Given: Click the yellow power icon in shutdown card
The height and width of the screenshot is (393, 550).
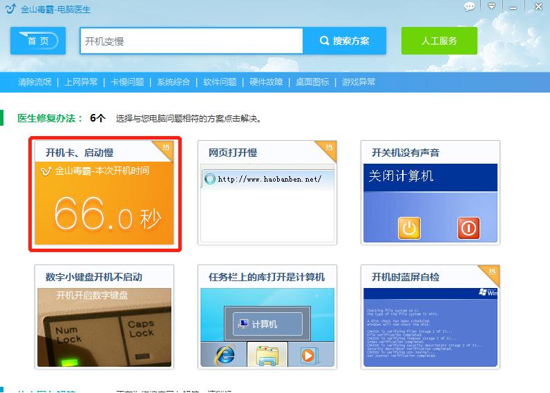Looking at the screenshot, I should pyautogui.click(x=409, y=228).
